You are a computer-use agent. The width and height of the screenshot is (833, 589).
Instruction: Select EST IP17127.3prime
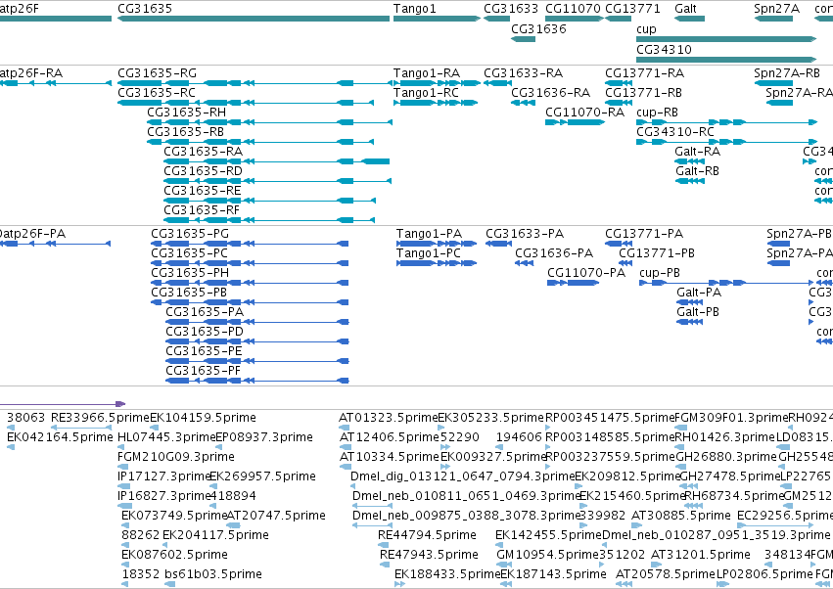tap(123, 486)
